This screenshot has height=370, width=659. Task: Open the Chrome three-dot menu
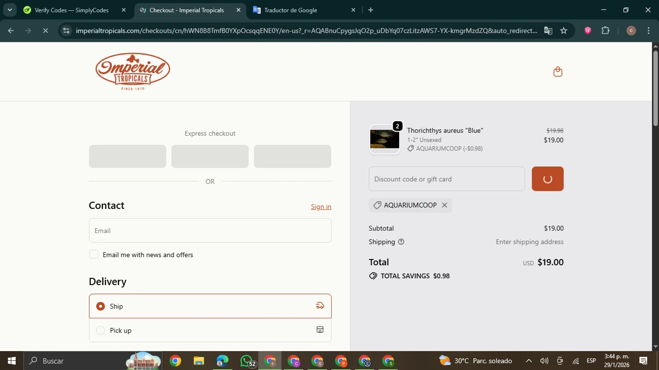(648, 31)
